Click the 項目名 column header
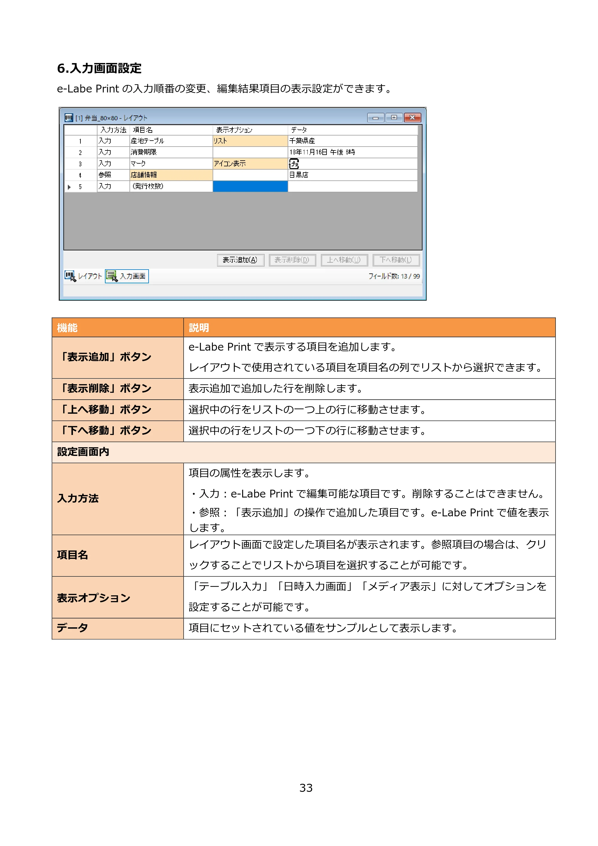598x846 pixels. [171, 130]
